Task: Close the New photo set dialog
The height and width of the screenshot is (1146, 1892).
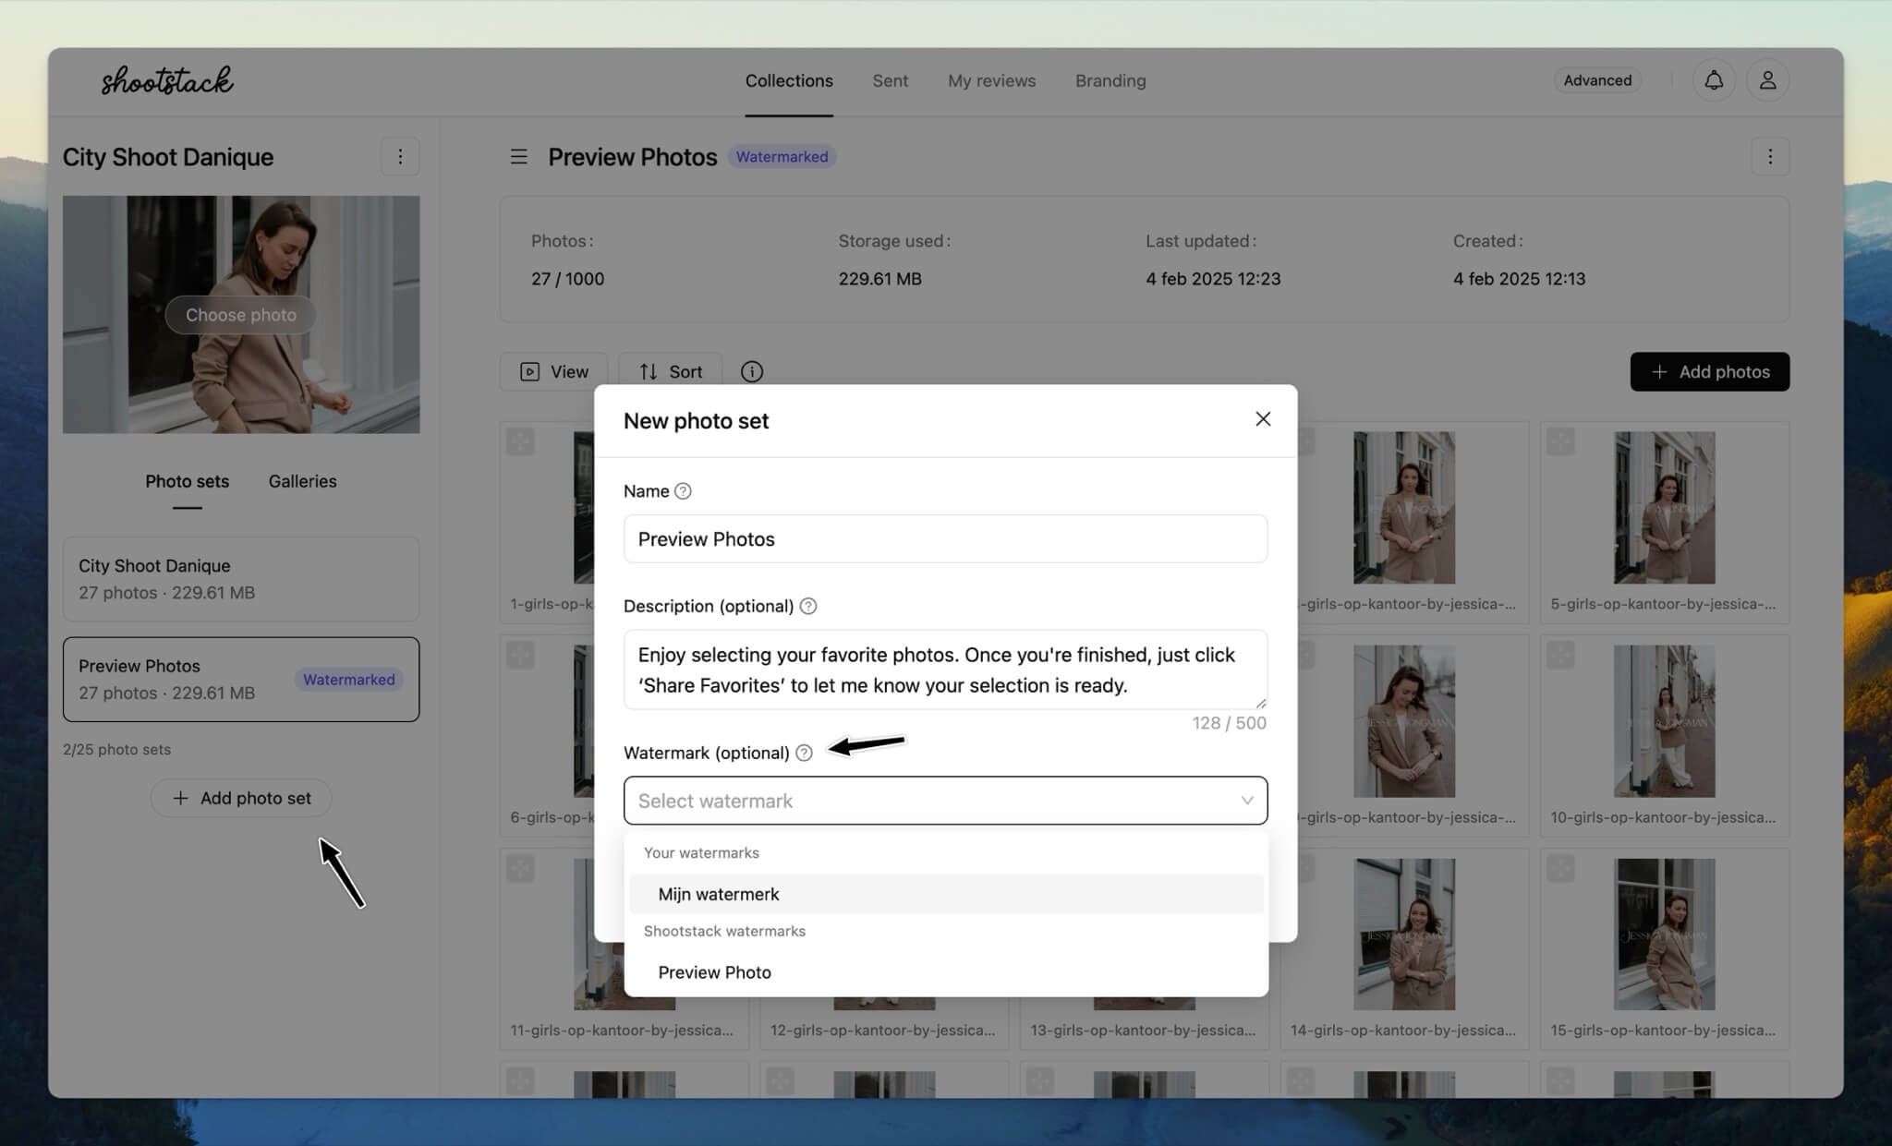Action: (x=1263, y=419)
